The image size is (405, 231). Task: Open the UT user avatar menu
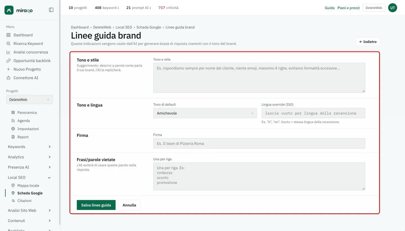(x=393, y=8)
